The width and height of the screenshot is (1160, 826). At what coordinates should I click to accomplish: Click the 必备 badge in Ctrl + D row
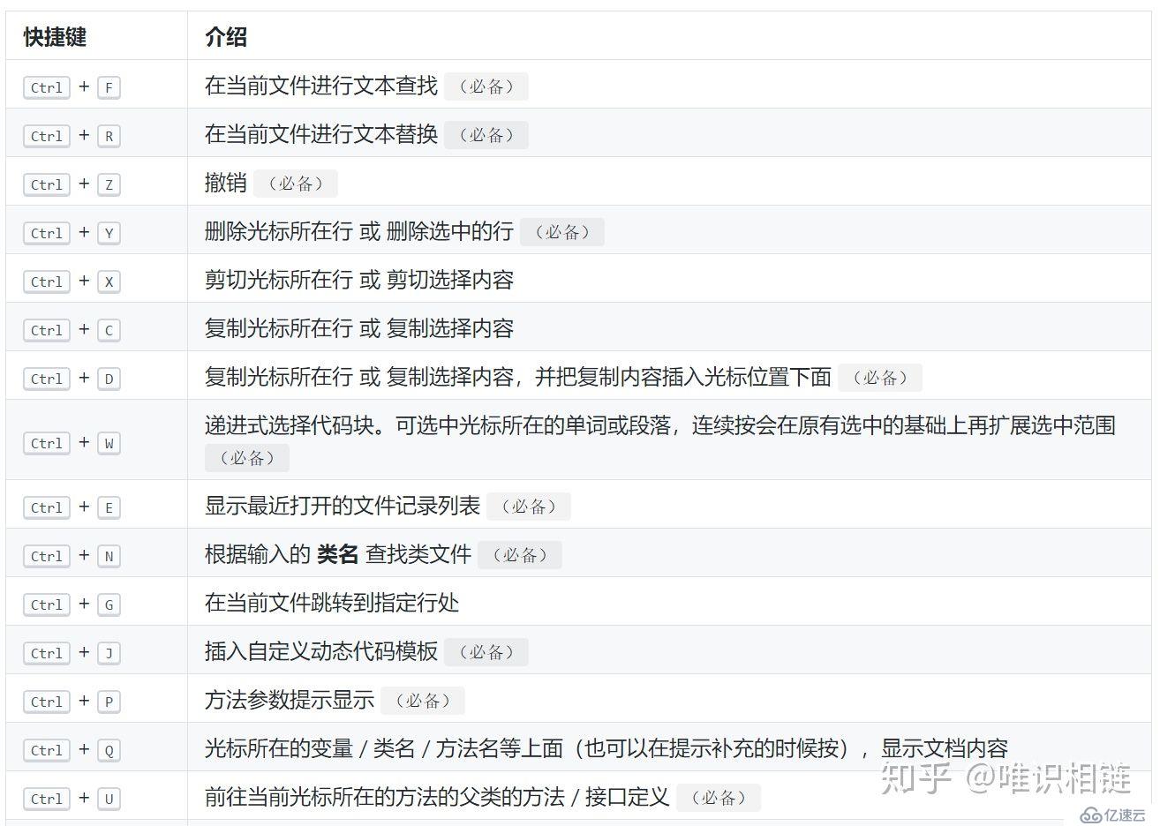coord(880,378)
